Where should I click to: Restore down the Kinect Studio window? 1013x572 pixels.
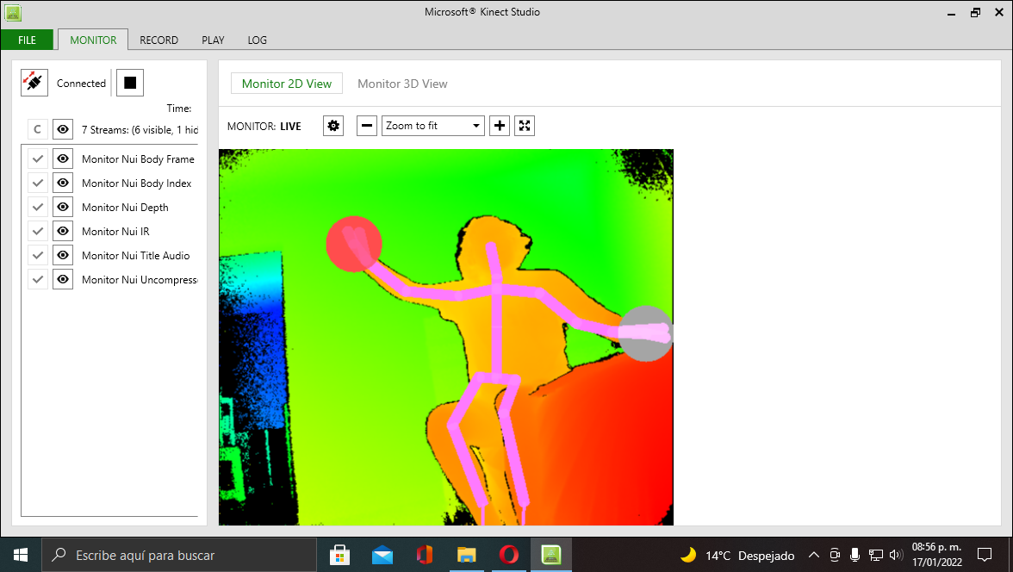click(x=975, y=12)
